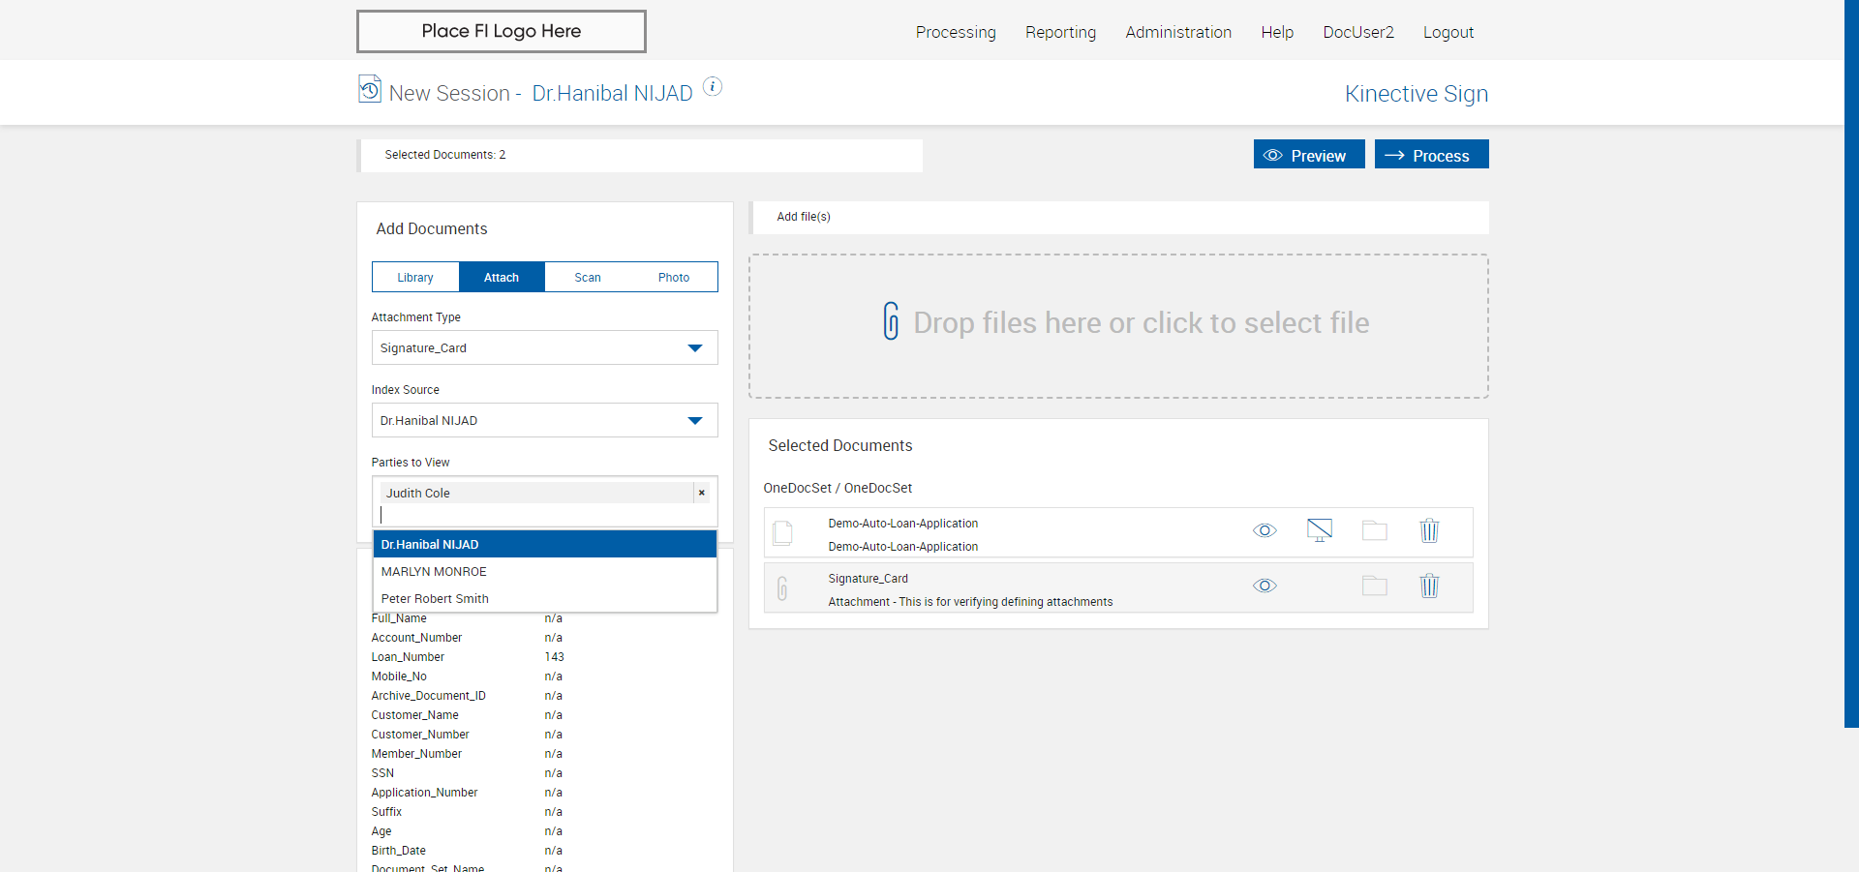
Task: Open the Reporting menu
Action: click(1060, 32)
